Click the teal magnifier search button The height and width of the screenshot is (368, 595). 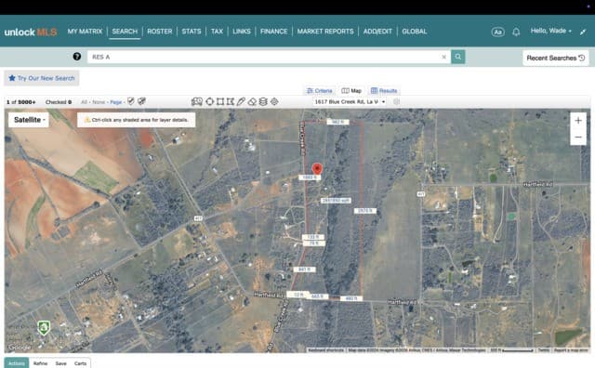click(x=458, y=57)
